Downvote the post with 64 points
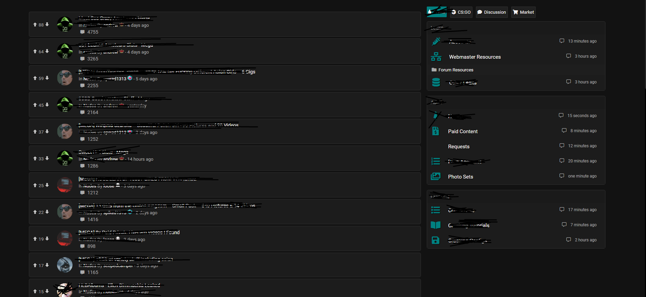The height and width of the screenshot is (297, 646). (47, 51)
